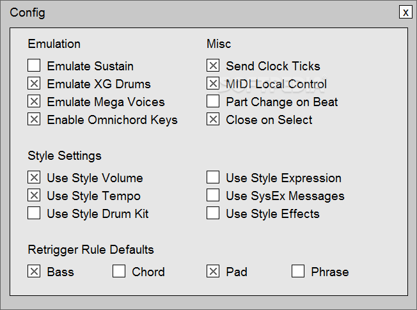Screen dimensions: 417x310
Task: Enable Part Change on Beat
Action: point(213,101)
